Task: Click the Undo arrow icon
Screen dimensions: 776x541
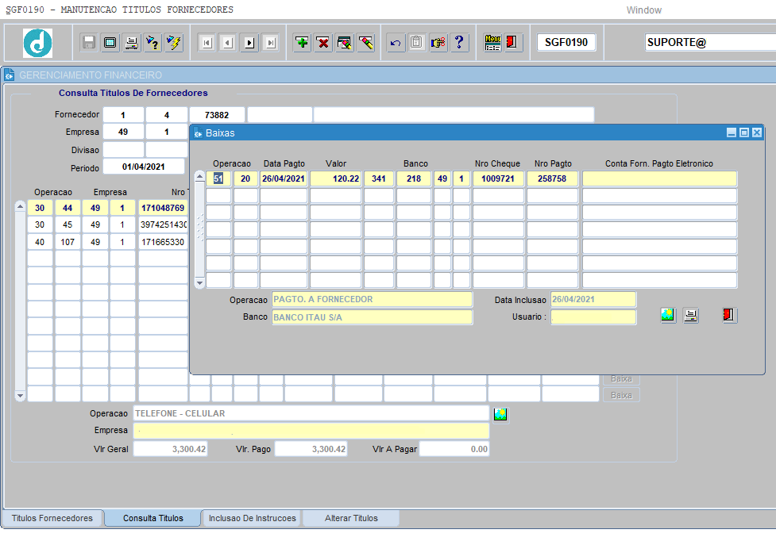Action: click(396, 43)
